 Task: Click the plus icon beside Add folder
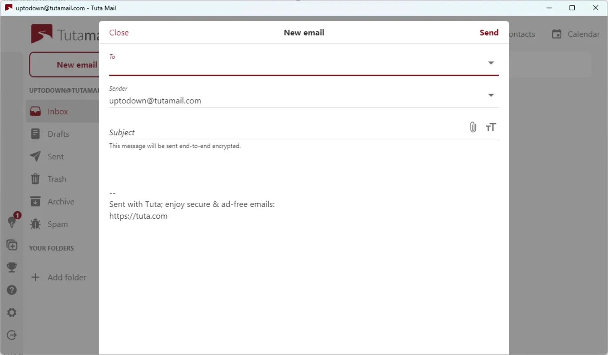[35, 277]
